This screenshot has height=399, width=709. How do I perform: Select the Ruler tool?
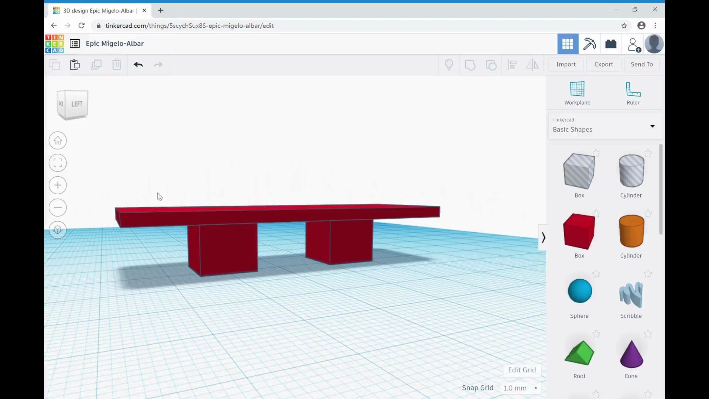[x=633, y=93]
